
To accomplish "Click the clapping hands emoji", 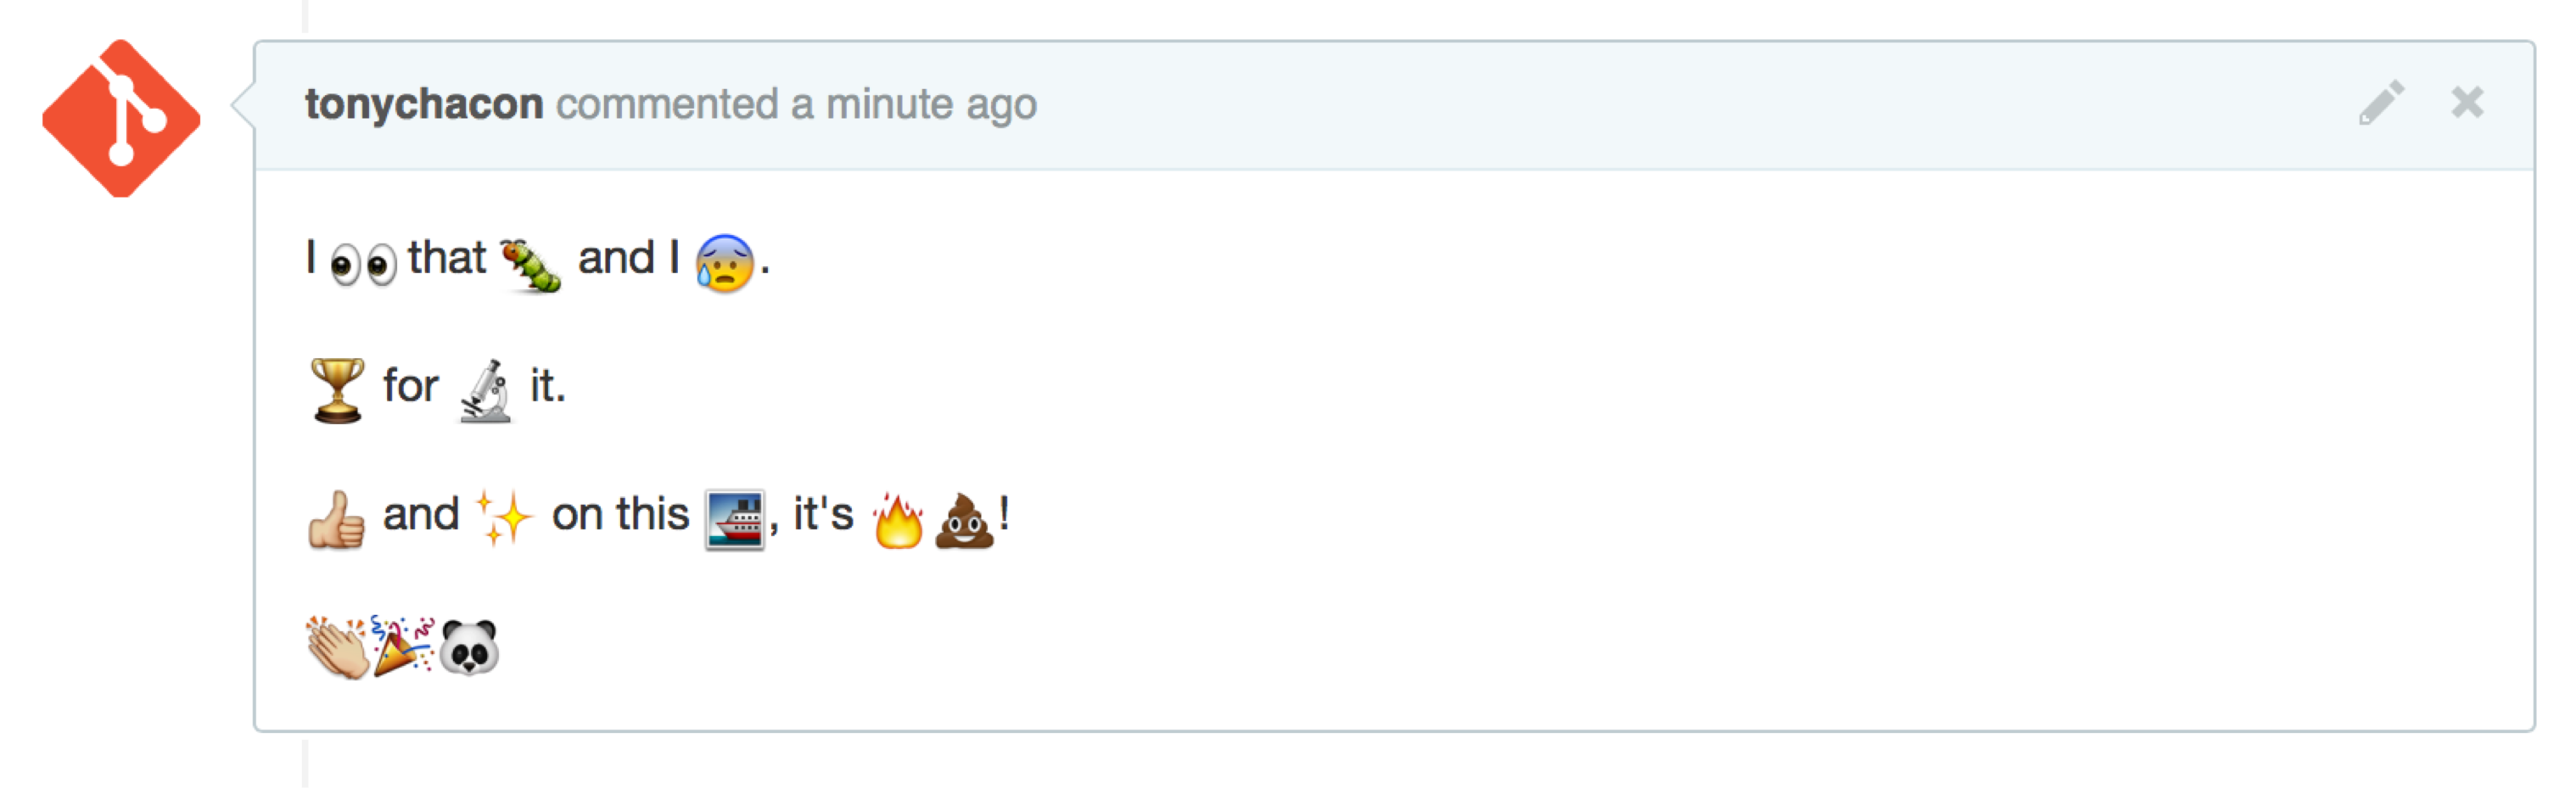I will 337,647.
